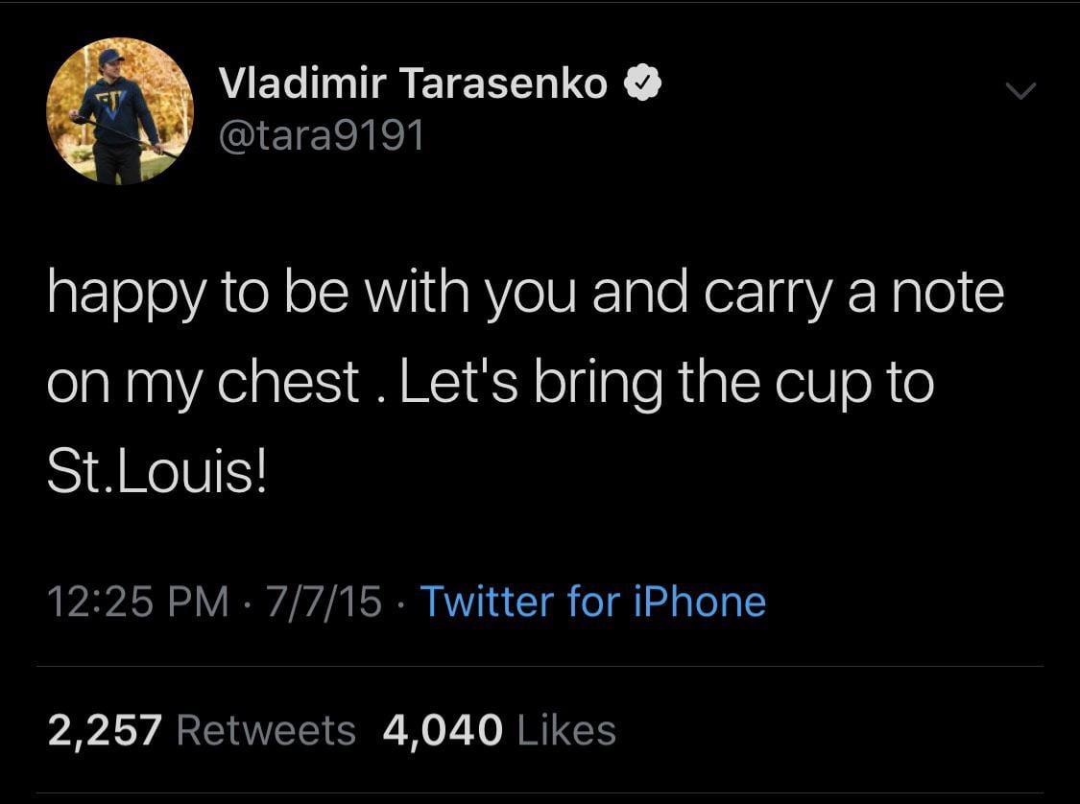Click the Vladimir Tarasenko display name
The width and height of the screenshot is (1080, 804).
(413, 84)
